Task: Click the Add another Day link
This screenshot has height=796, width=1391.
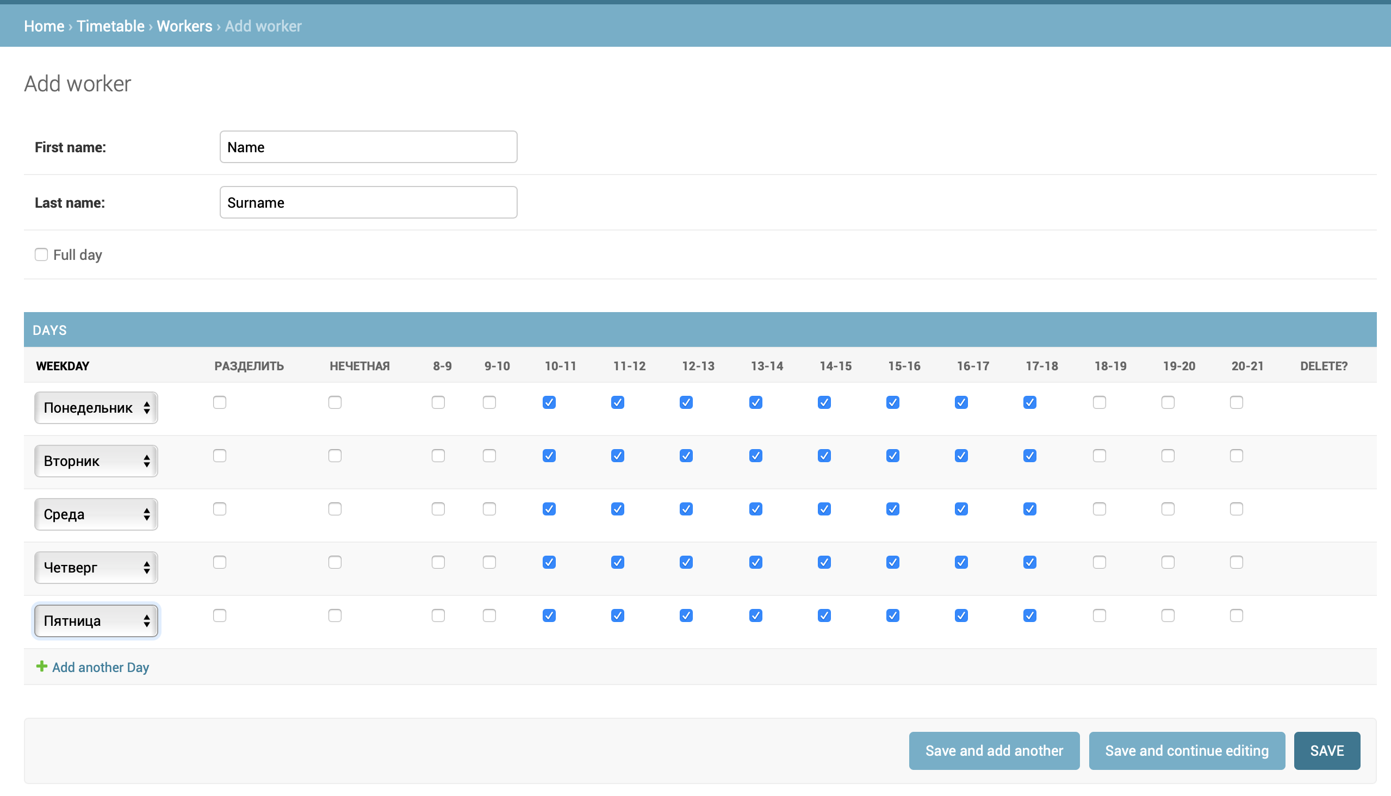Action: tap(101, 667)
